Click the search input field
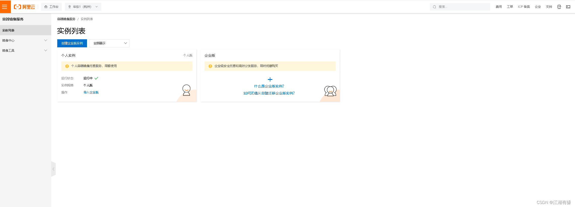The width and height of the screenshot is (575, 207). pos(460,7)
